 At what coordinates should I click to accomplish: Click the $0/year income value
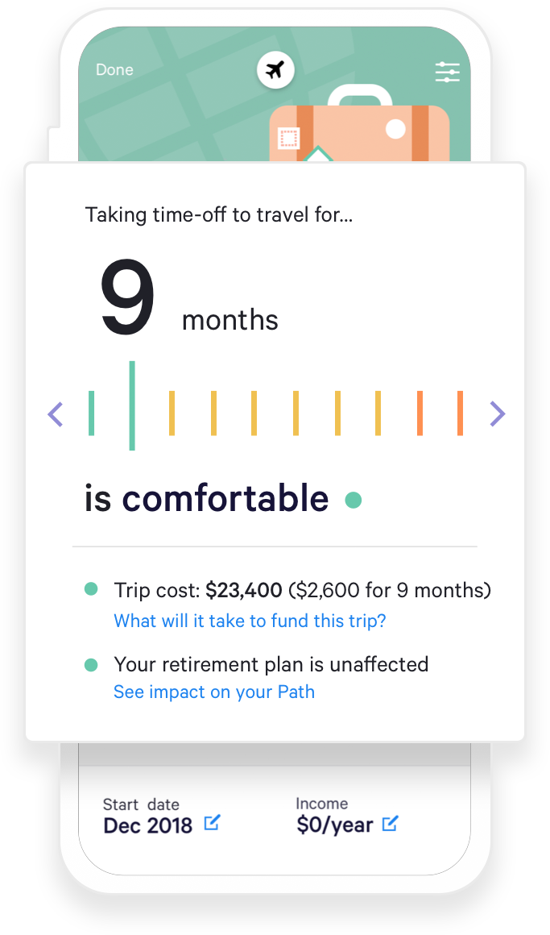tap(334, 825)
